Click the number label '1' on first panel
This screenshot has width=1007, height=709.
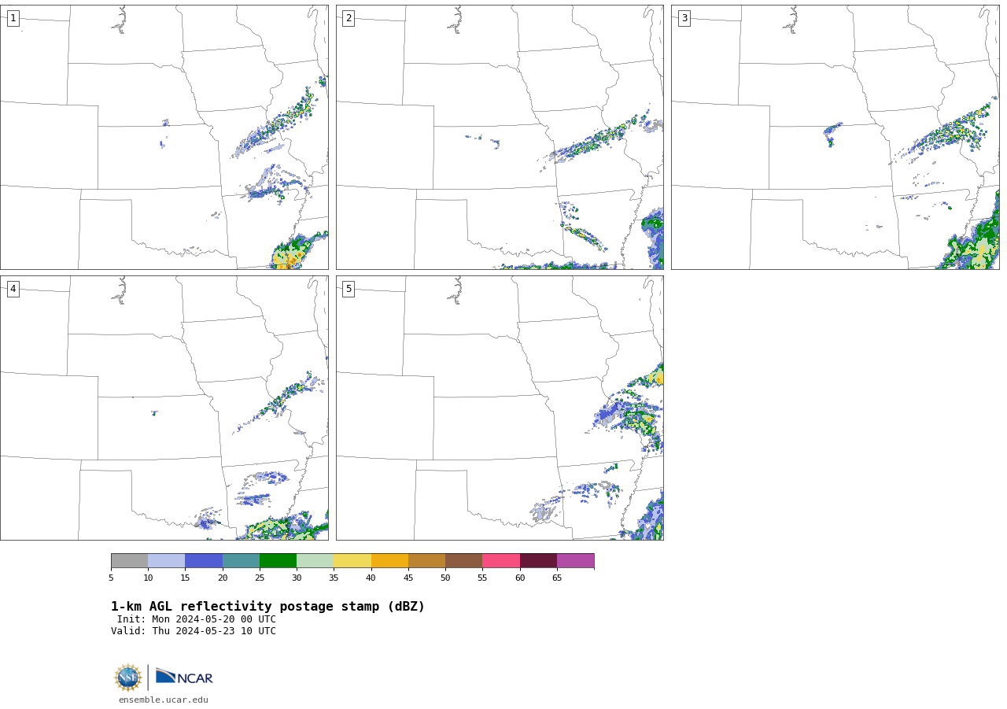coord(13,18)
